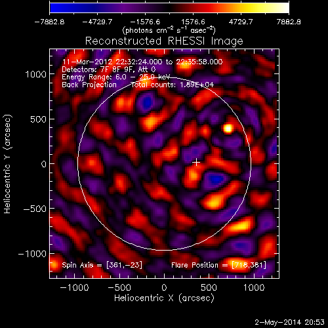The width and height of the screenshot is (328, 328).
Task: Click the 'Back Projection' label
Action: pos(89,85)
